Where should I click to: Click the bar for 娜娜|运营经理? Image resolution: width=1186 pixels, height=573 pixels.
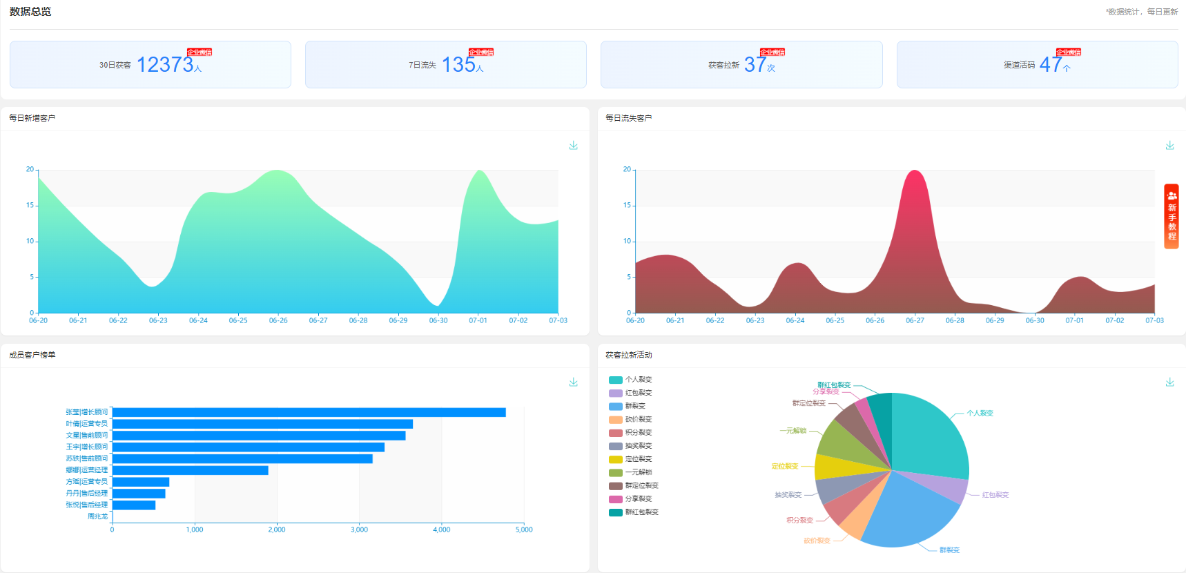click(190, 470)
